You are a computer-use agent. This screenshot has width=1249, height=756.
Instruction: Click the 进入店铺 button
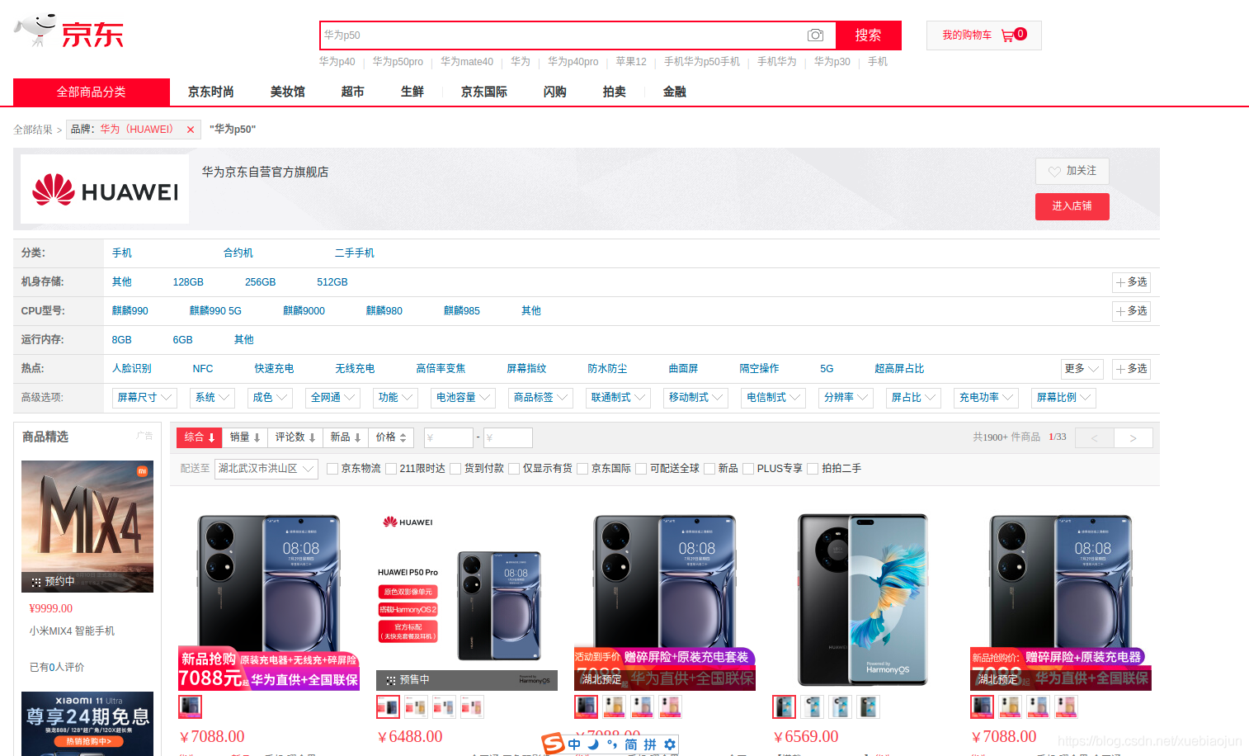point(1072,206)
